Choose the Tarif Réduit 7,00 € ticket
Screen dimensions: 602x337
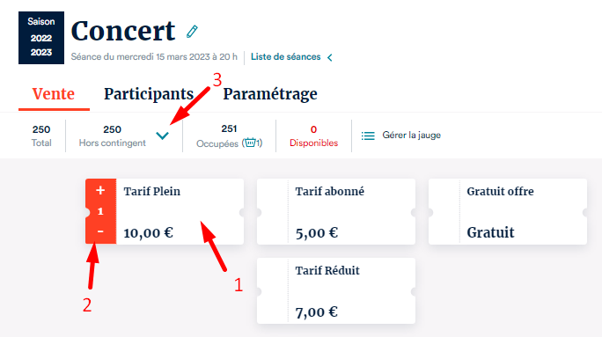(336, 290)
